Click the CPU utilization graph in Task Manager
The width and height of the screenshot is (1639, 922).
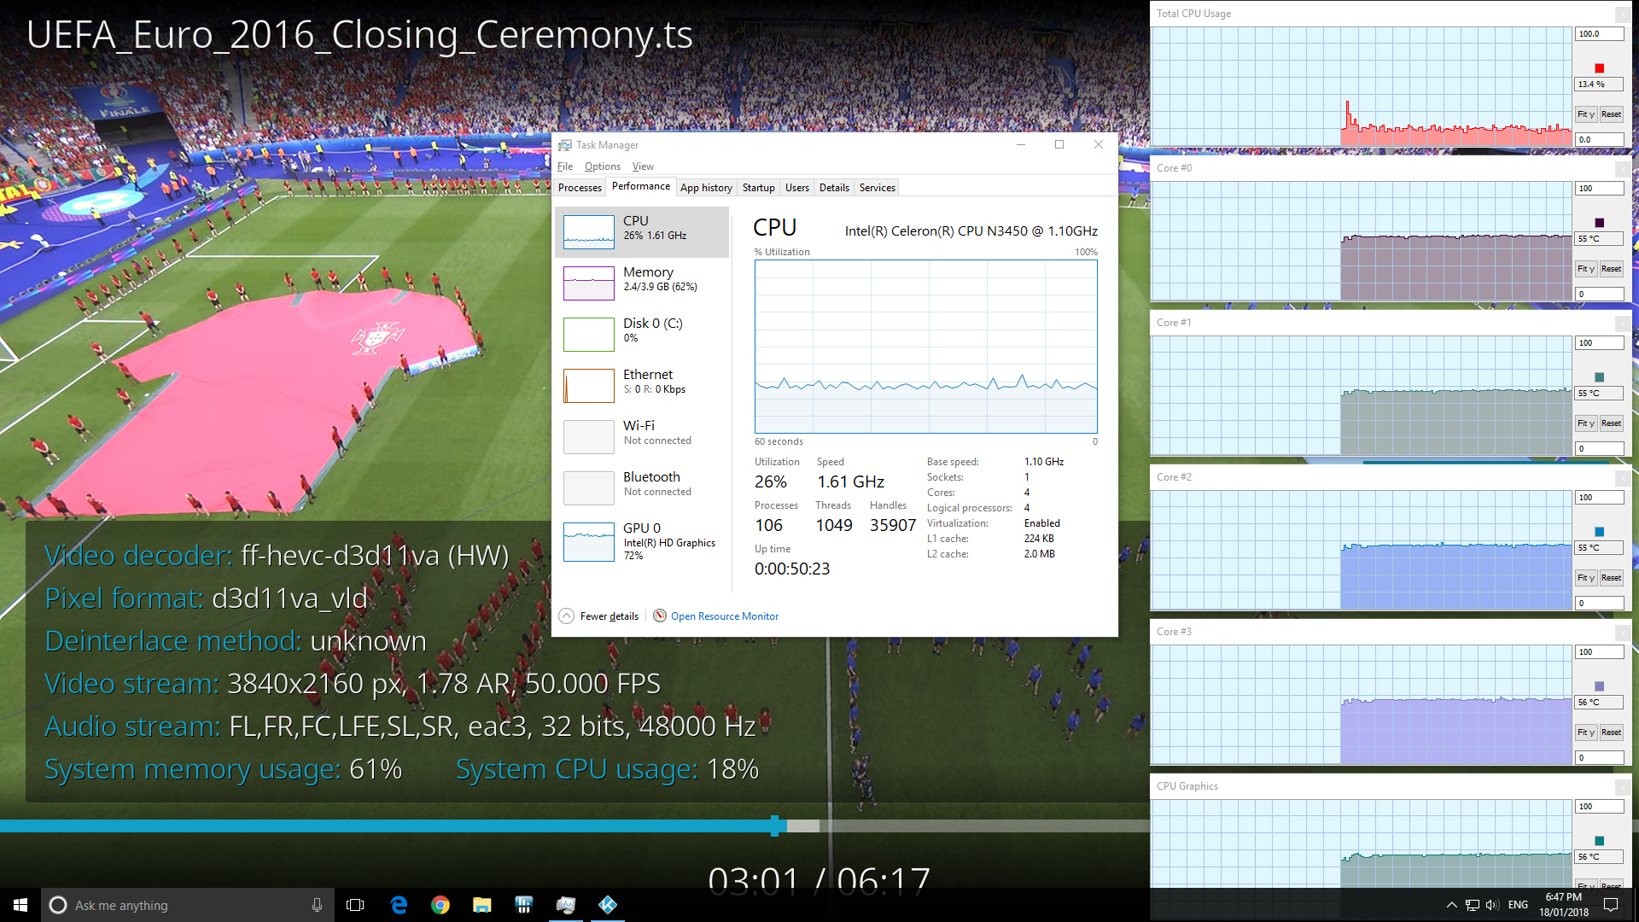pyautogui.click(x=926, y=347)
